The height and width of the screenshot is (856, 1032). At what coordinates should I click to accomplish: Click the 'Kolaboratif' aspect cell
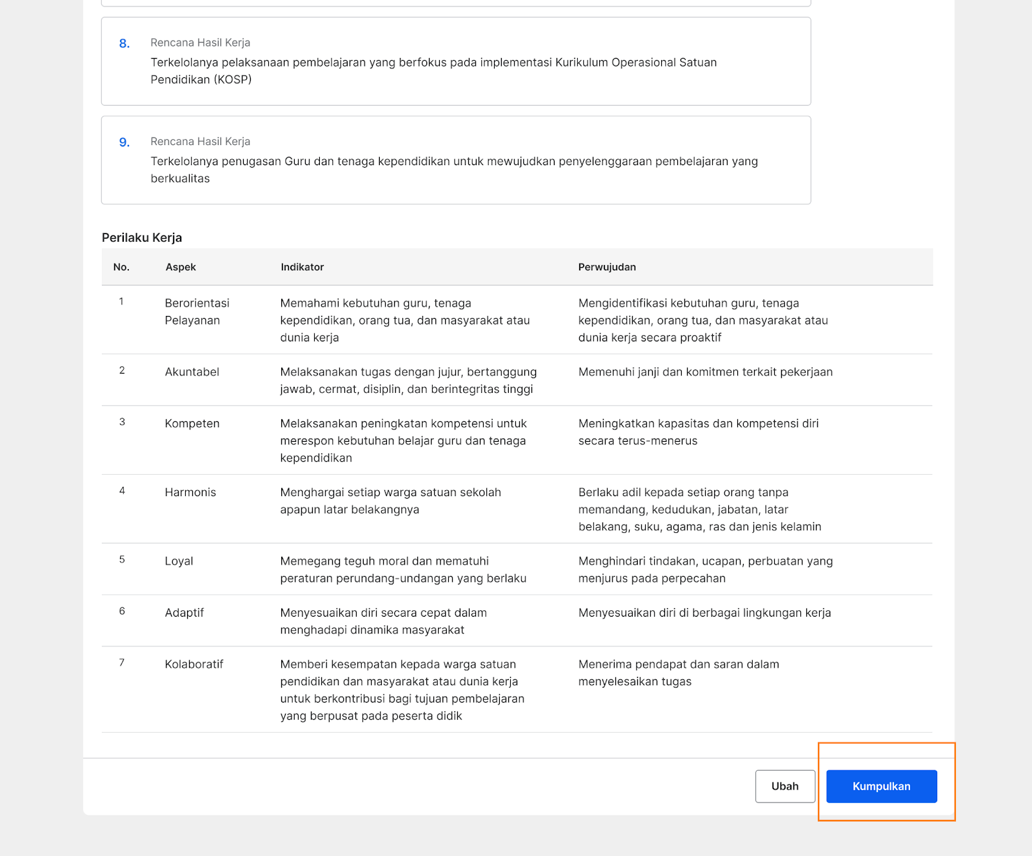[194, 664]
